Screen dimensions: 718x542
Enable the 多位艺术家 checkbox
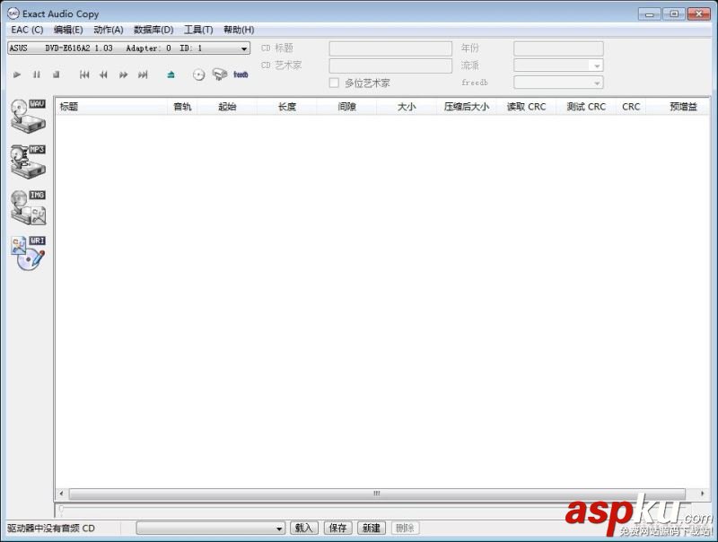click(334, 83)
